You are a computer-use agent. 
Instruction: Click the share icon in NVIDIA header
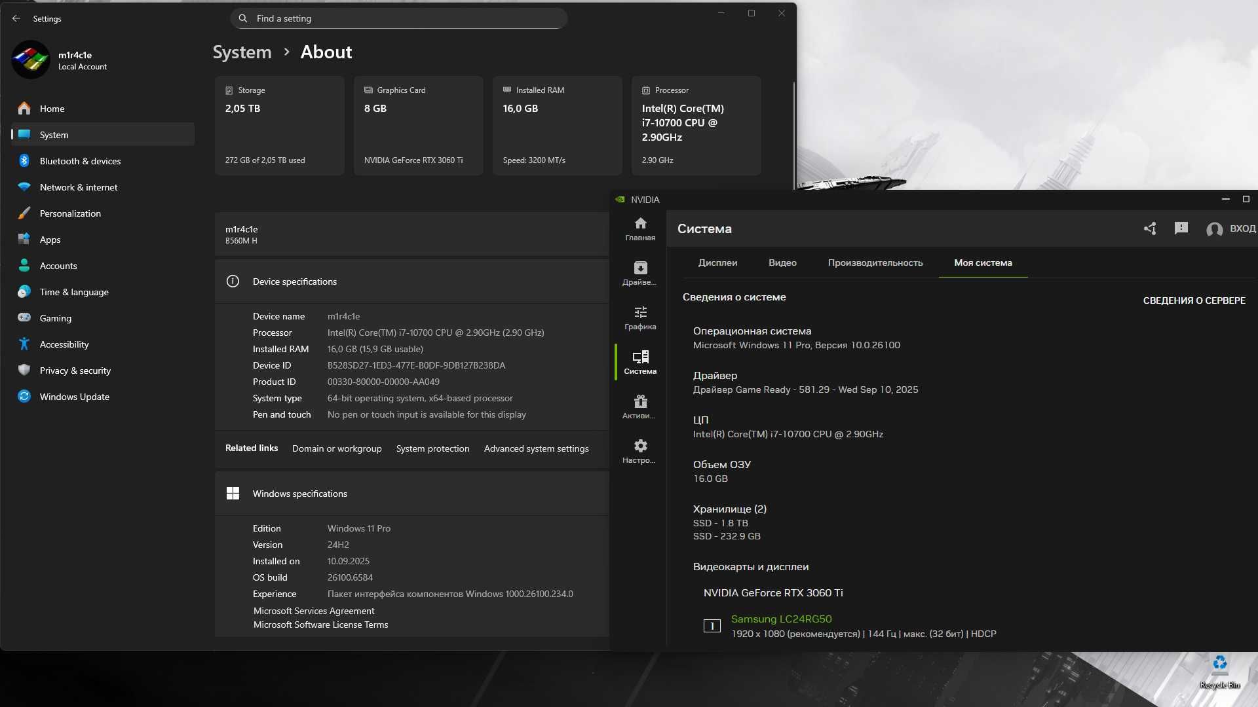[1150, 228]
